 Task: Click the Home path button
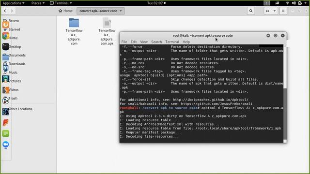pos(66,11)
